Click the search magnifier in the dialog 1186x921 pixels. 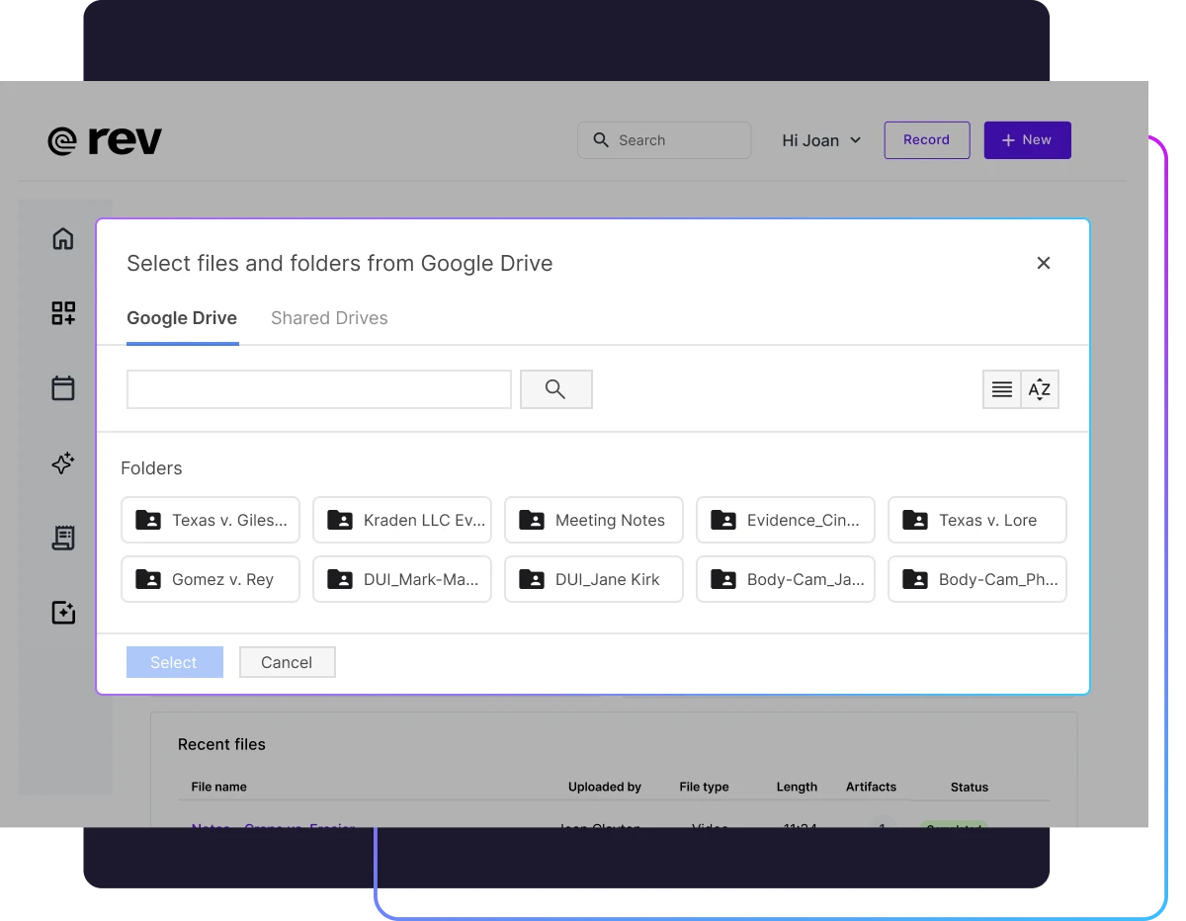tap(555, 388)
